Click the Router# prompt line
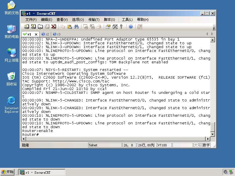 31,135
